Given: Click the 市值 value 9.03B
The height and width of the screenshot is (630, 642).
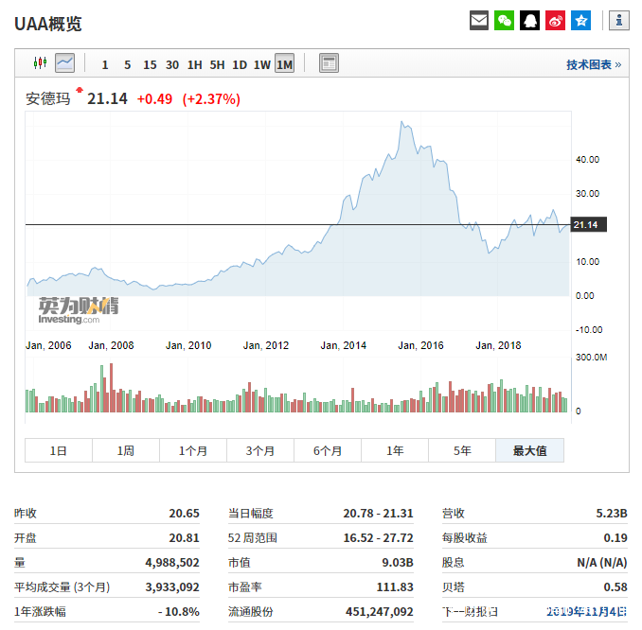Looking at the screenshot, I should coord(397,563).
